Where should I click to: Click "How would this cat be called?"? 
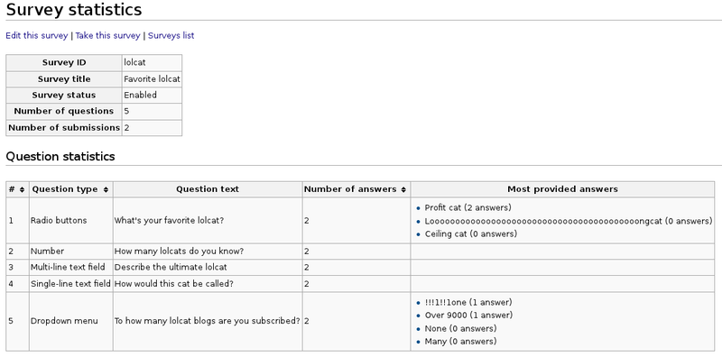coord(174,284)
